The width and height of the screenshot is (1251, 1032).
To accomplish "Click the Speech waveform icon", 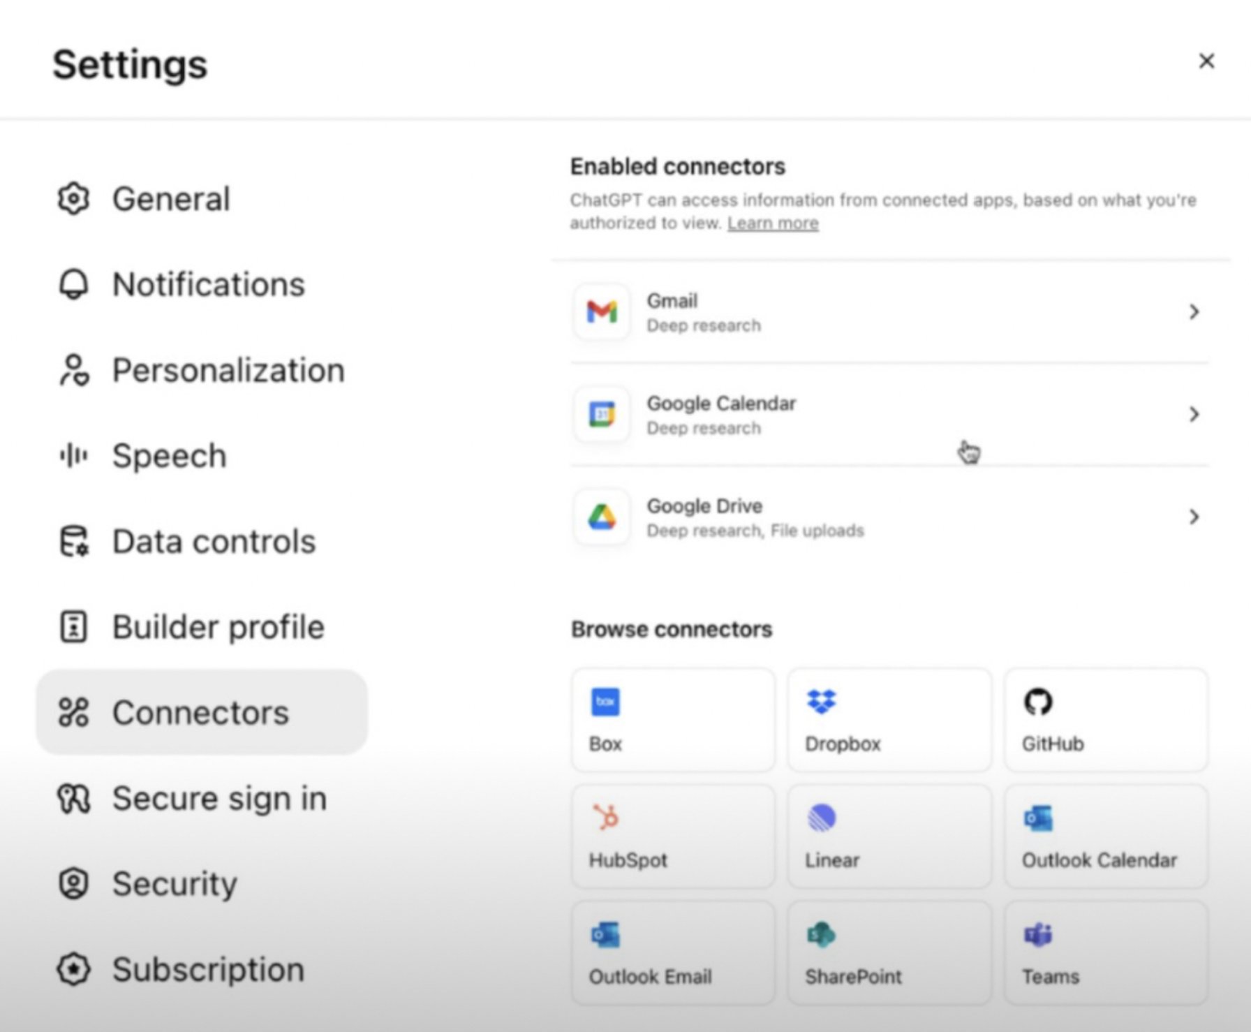I will click(x=73, y=456).
